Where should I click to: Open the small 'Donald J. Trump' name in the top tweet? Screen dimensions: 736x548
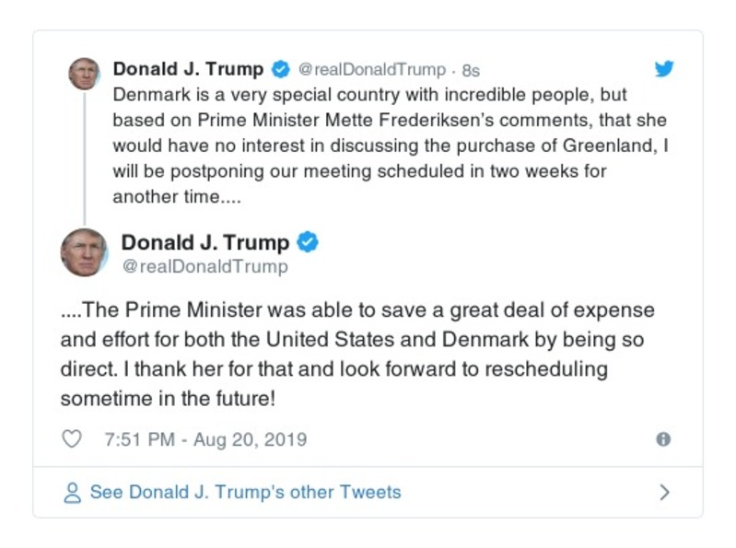[188, 69]
